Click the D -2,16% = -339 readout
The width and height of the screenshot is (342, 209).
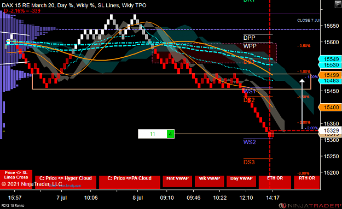pyautogui.click(x=22, y=11)
